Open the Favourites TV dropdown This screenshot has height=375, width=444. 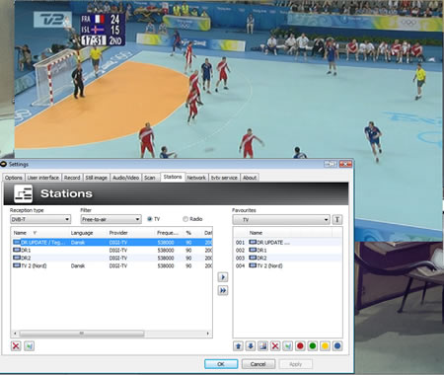coord(281,219)
